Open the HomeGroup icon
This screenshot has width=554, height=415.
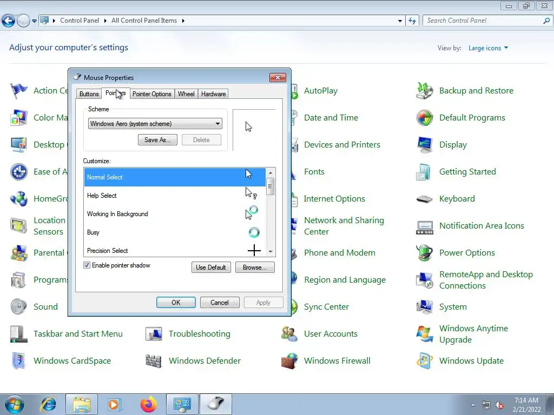pyautogui.click(x=19, y=199)
